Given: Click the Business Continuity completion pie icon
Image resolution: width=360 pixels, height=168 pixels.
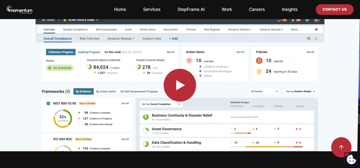Looking at the screenshot, I should click(x=146, y=117).
